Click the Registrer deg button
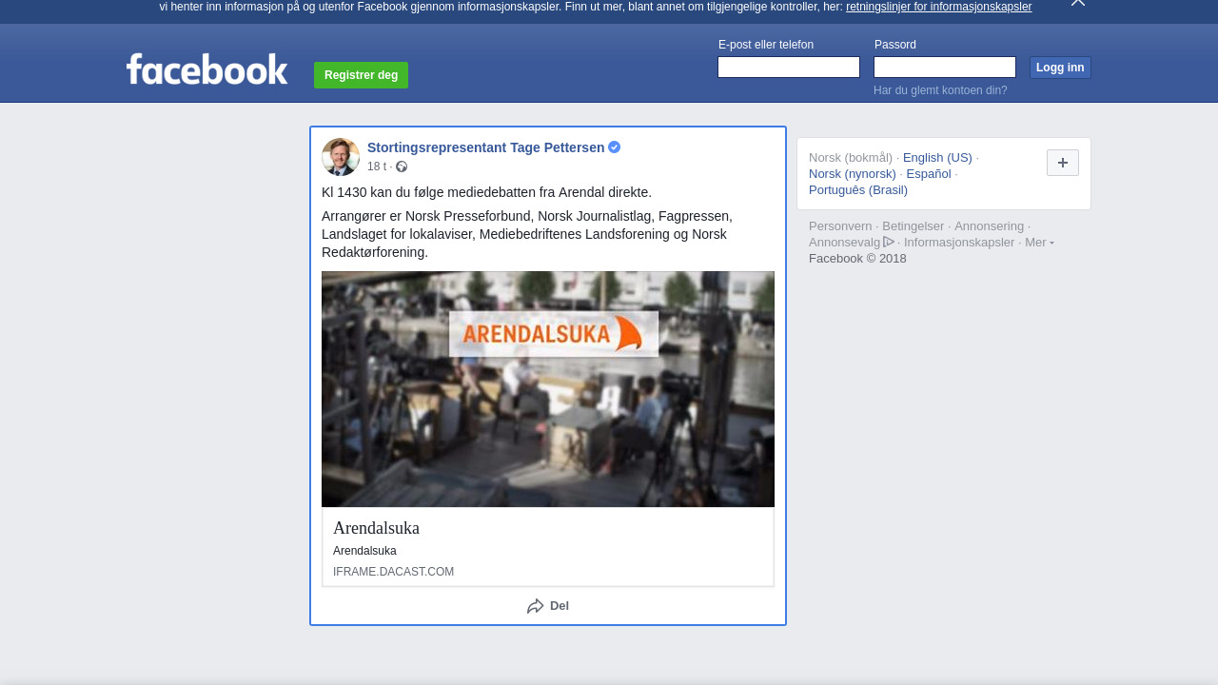This screenshot has width=1218, height=685. [x=361, y=75]
